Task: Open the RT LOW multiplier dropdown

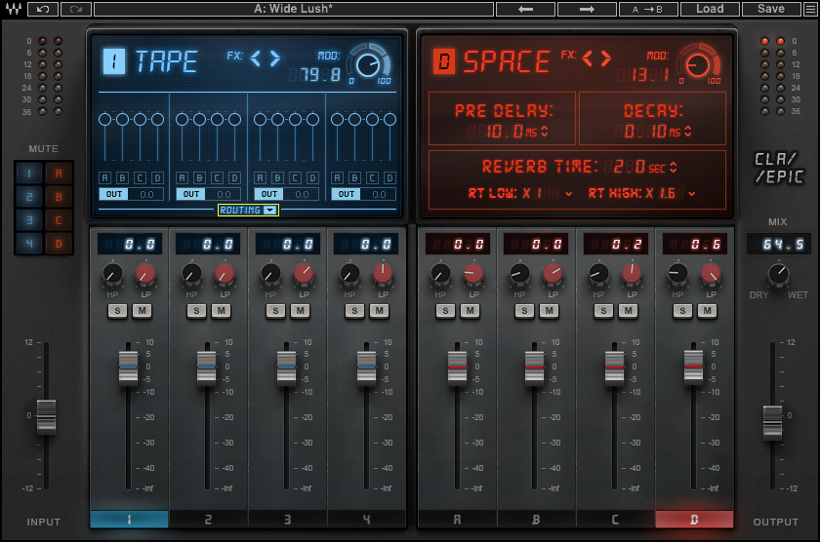Action: [568, 194]
